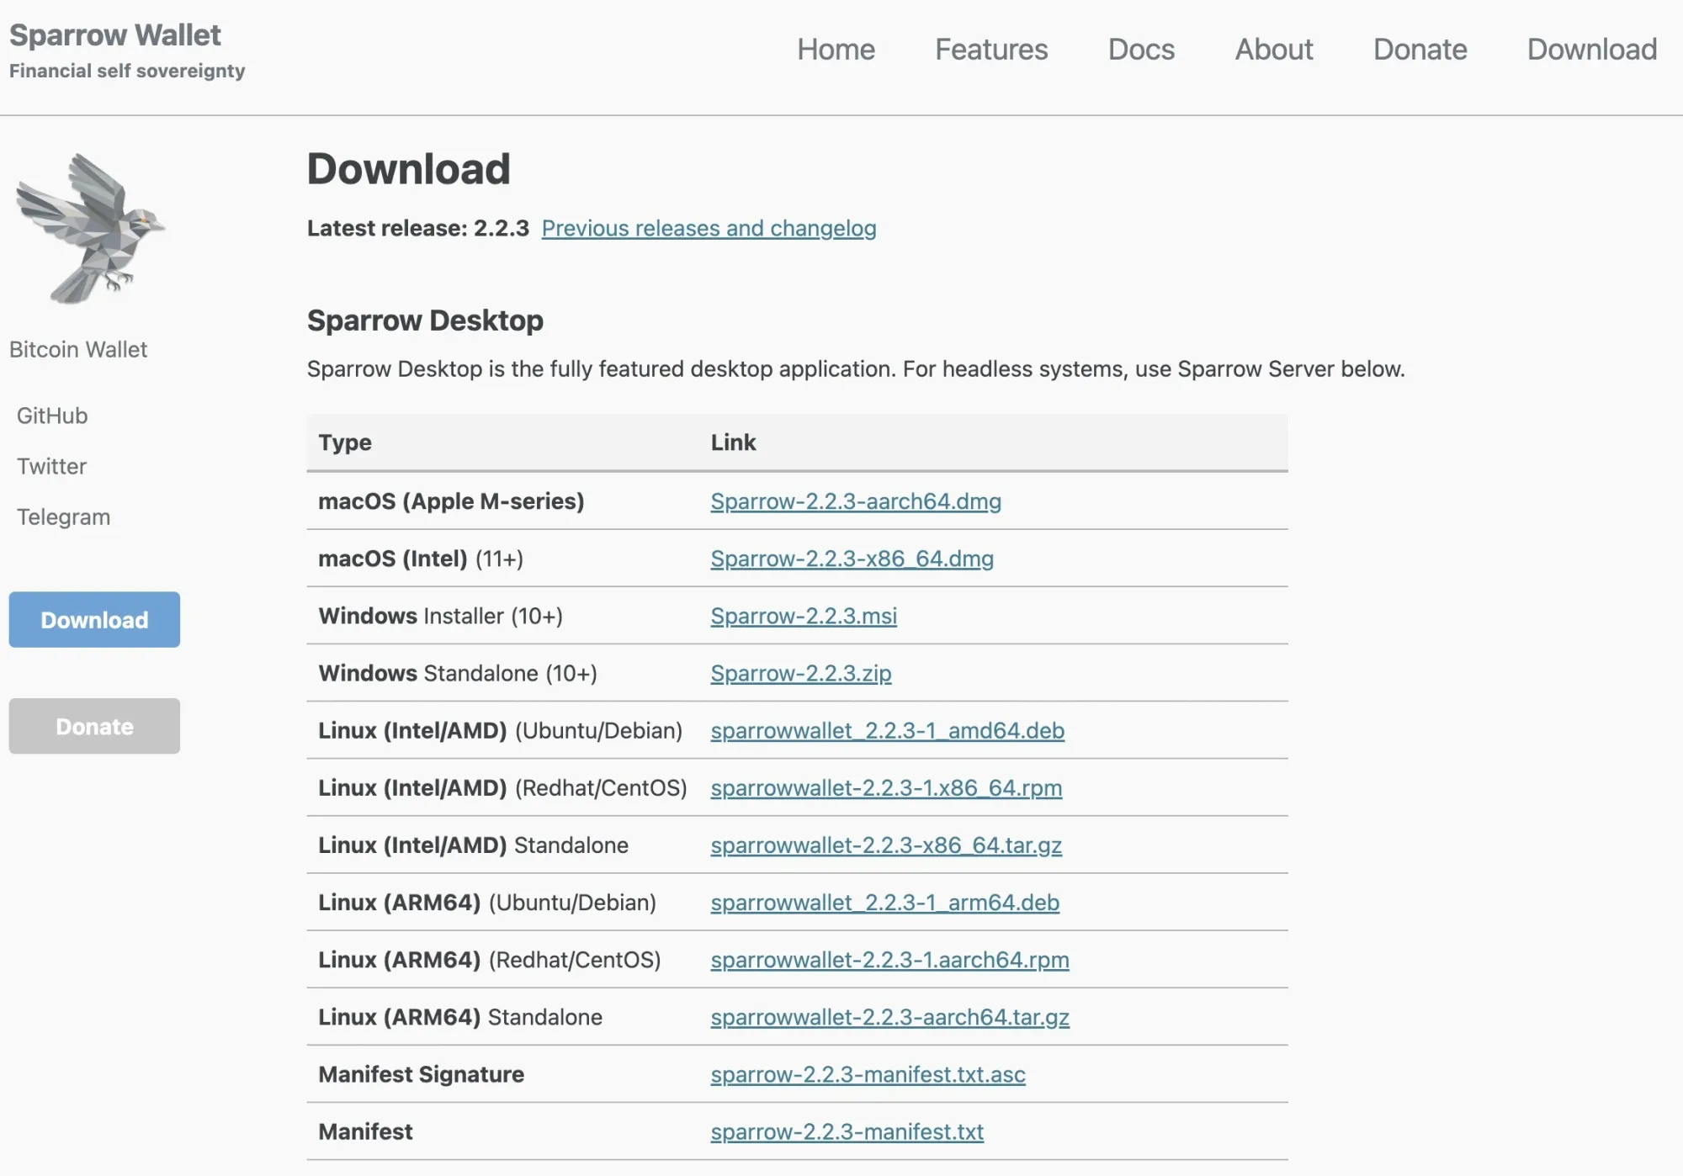This screenshot has width=1683, height=1176.
Task: Choose Donate in the top navigation bar
Action: click(x=1420, y=50)
